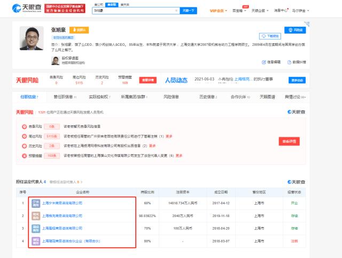342x258 pixels.
Task: Switch to the 历史信息 tab
Action: (208, 97)
